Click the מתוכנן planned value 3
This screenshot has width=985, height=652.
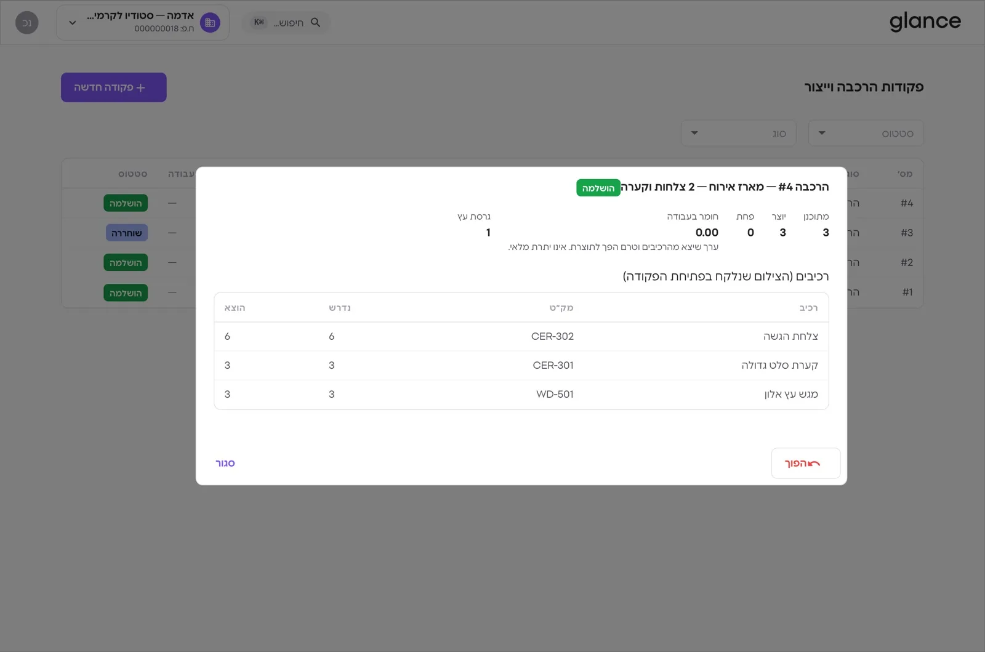click(826, 232)
